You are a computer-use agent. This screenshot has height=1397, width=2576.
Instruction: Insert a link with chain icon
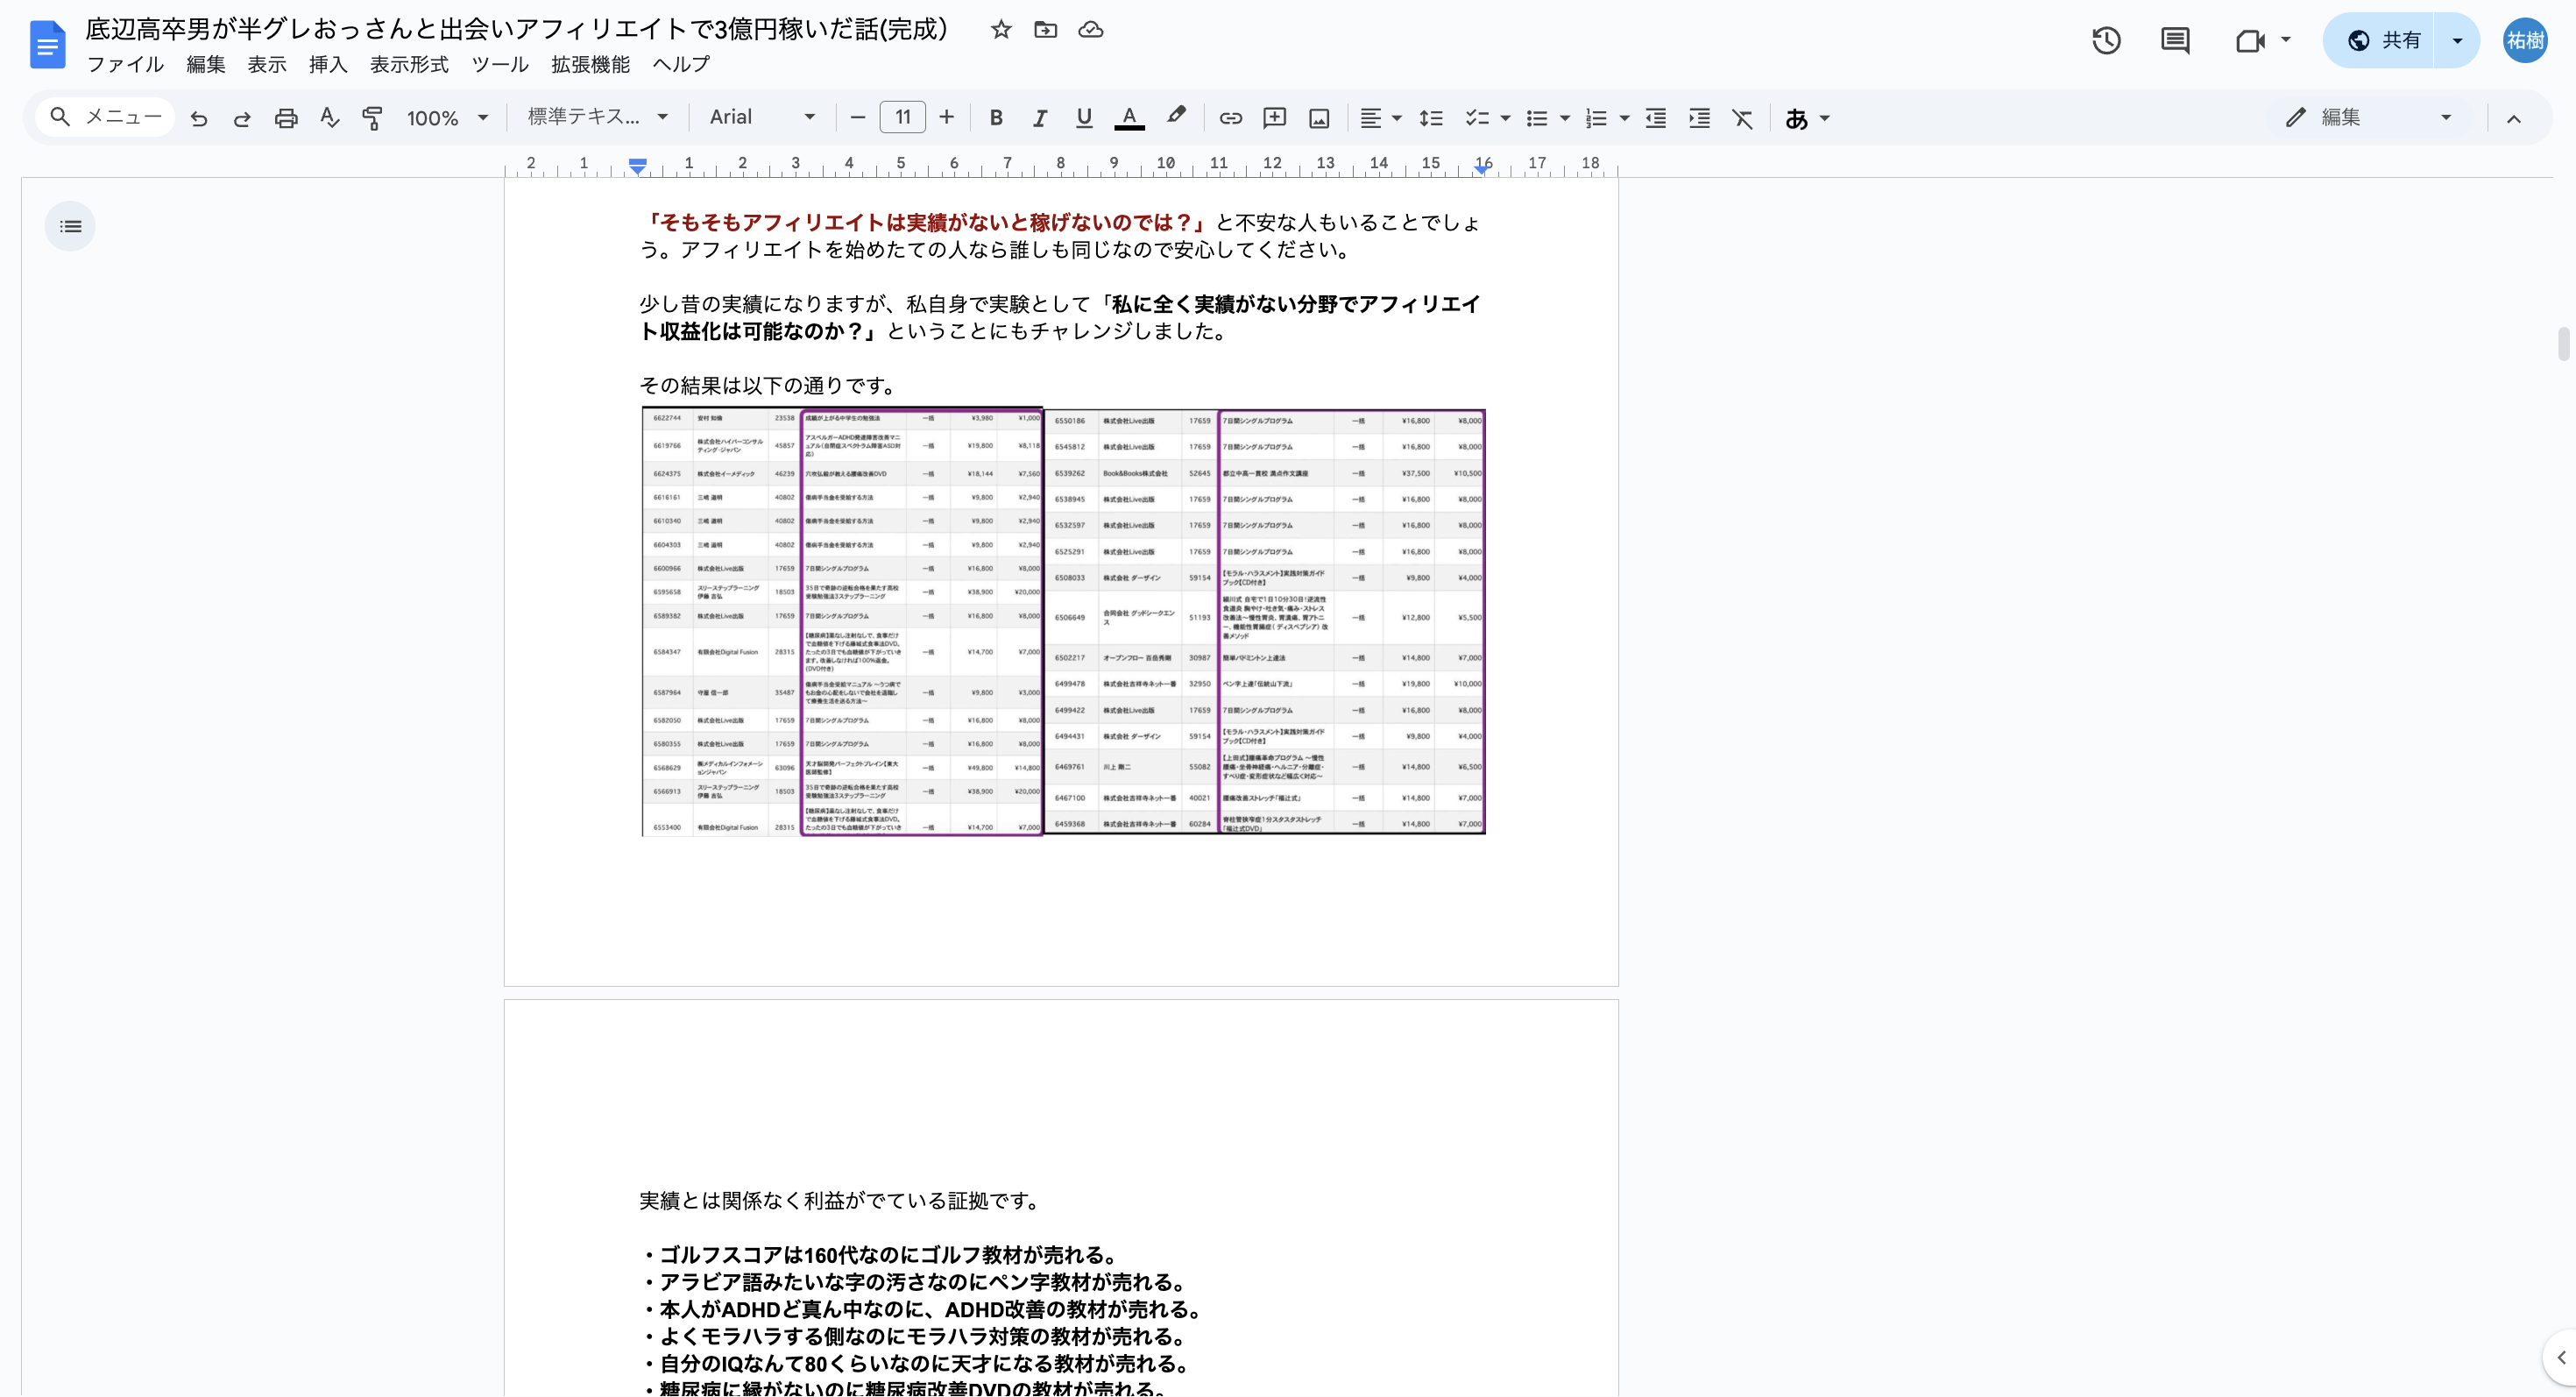click(1230, 118)
